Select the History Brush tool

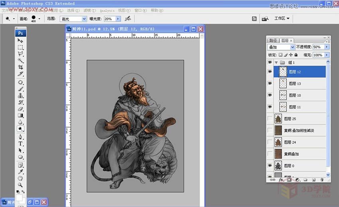coord(20,102)
